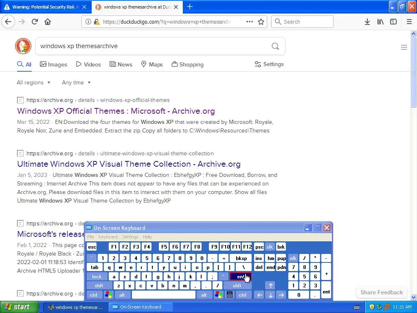Viewport: 417px width, 313px height.
Task: Open the Library icon in Firefox toolbar
Action: pyautogui.click(x=380, y=22)
